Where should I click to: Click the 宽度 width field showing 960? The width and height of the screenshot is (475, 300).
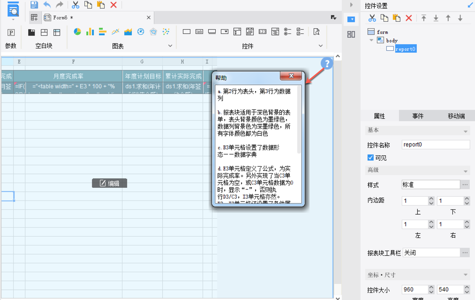coord(415,289)
